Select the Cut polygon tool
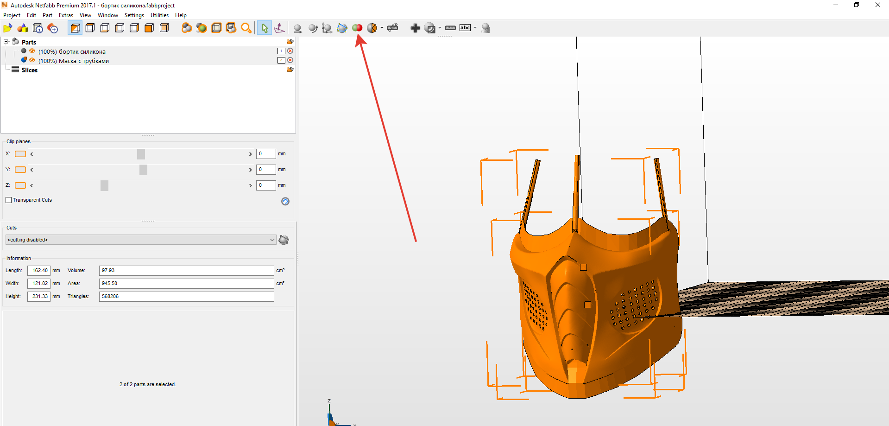 (342, 28)
